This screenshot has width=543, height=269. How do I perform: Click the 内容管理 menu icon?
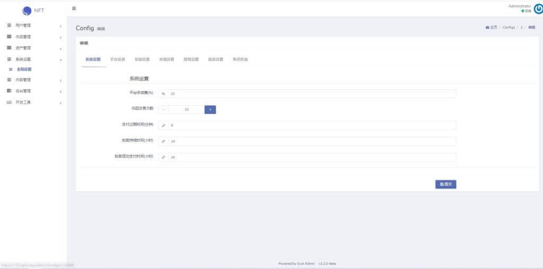click(x=10, y=80)
